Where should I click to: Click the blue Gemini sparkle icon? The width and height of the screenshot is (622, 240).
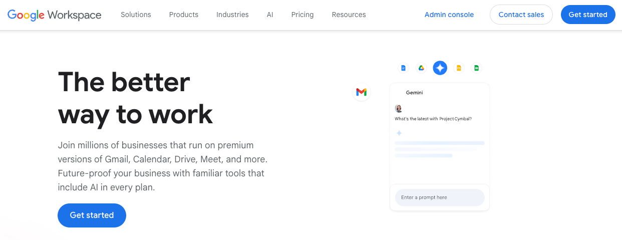click(440, 68)
